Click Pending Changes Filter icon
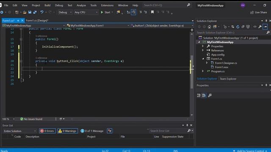This screenshot has width=271, height=152. pos(225,27)
